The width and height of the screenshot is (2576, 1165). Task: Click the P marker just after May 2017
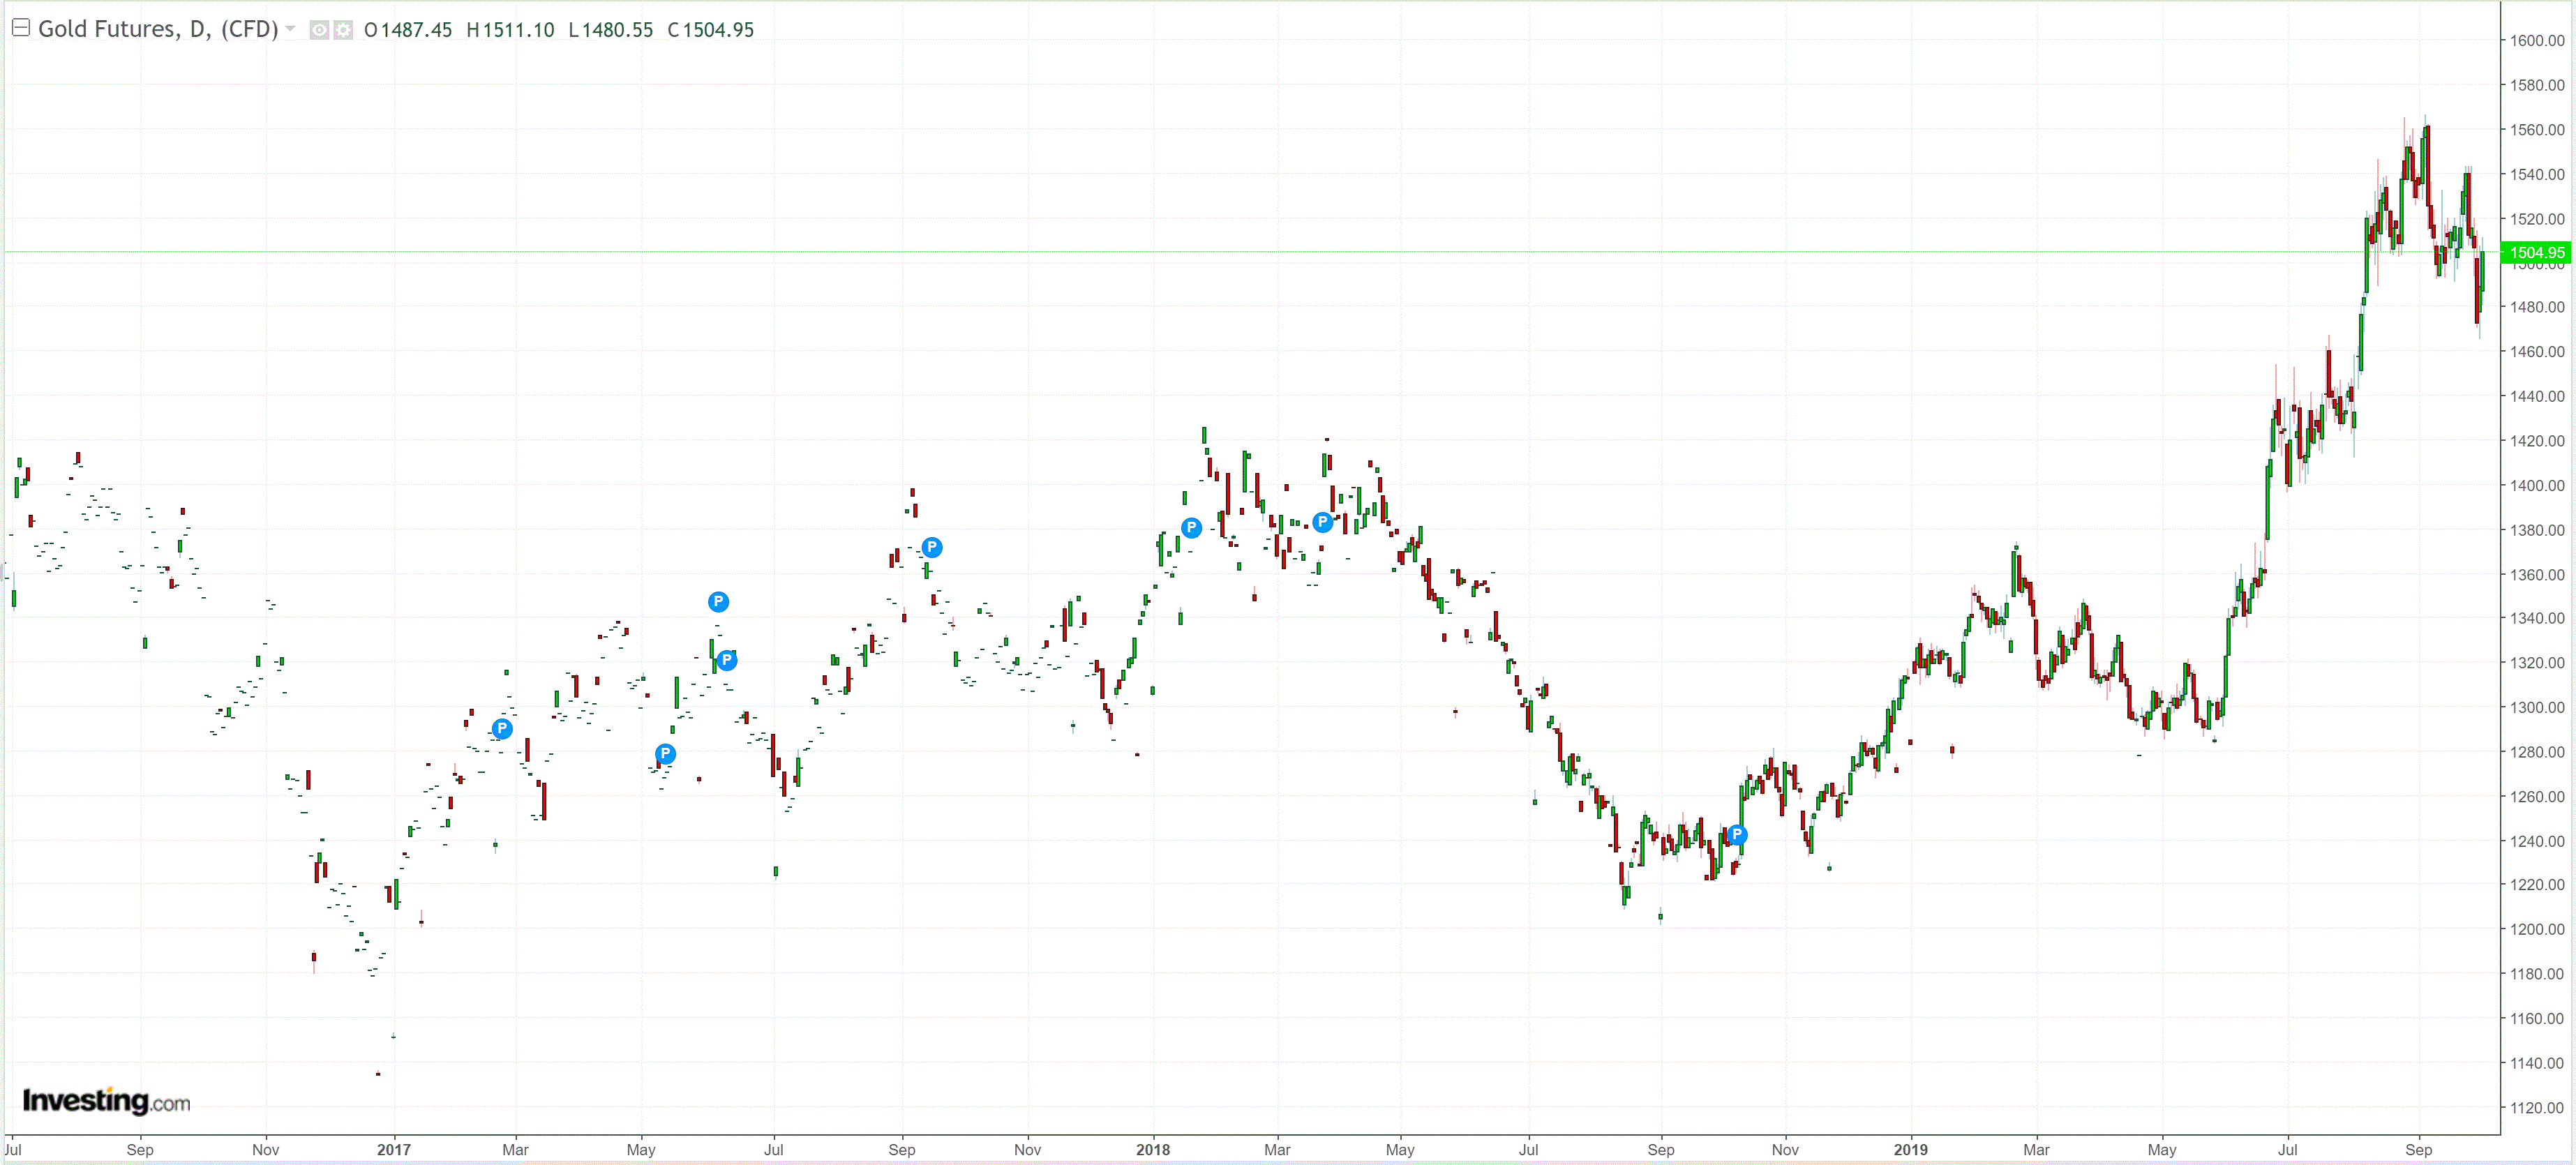(x=665, y=754)
